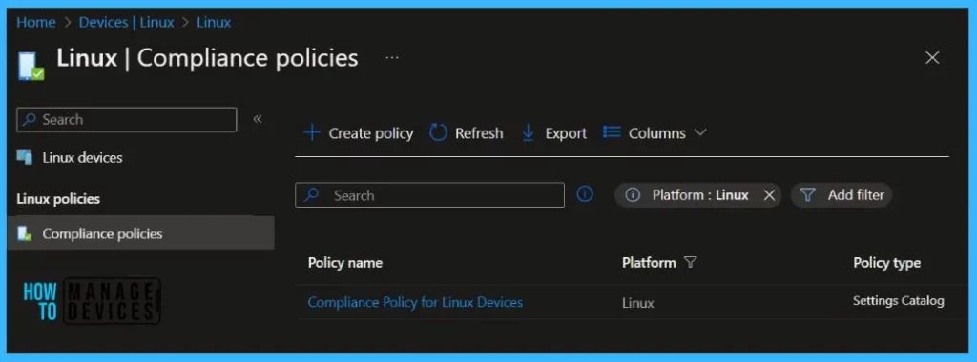Click Platform column header filter funnel
The width and height of the screenshot is (977, 362).
(690, 263)
